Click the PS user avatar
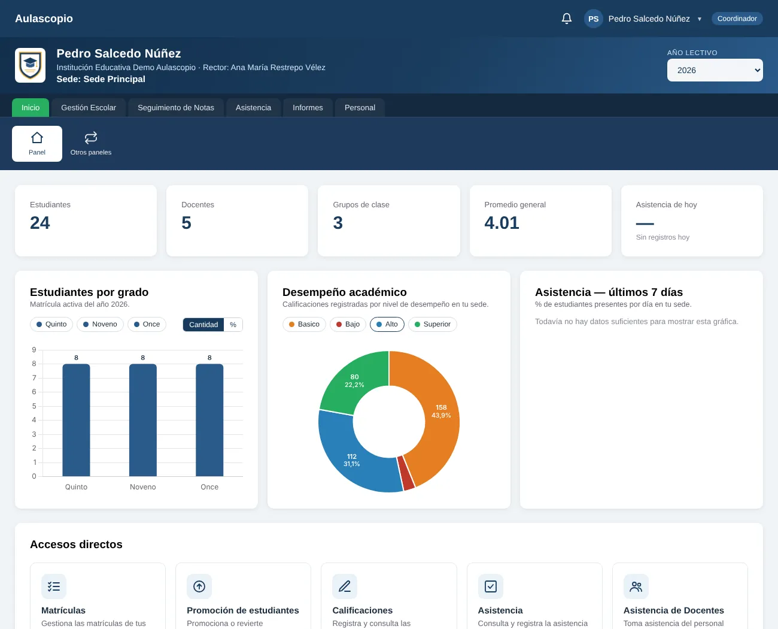Image resolution: width=778 pixels, height=629 pixels. (593, 19)
